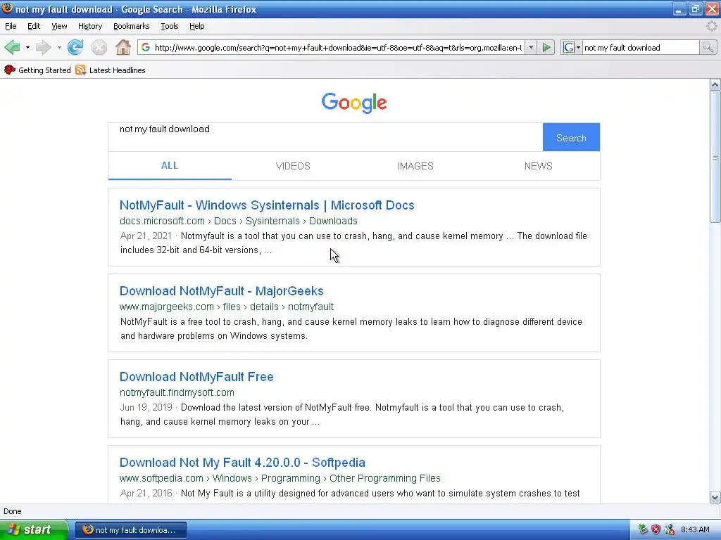Open NotMyFault - Windows Sysinternals Microsoft Docs link
721x540 pixels.
tap(267, 205)
